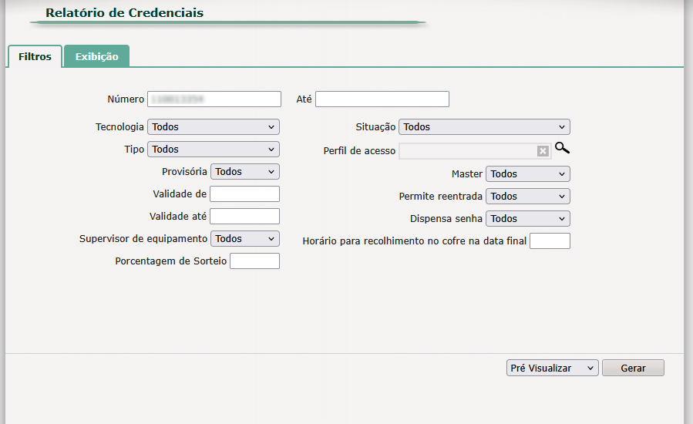The image size is (693, 424).
Task: Click the Supervisor de equipamento label
Action: point(143,239)
